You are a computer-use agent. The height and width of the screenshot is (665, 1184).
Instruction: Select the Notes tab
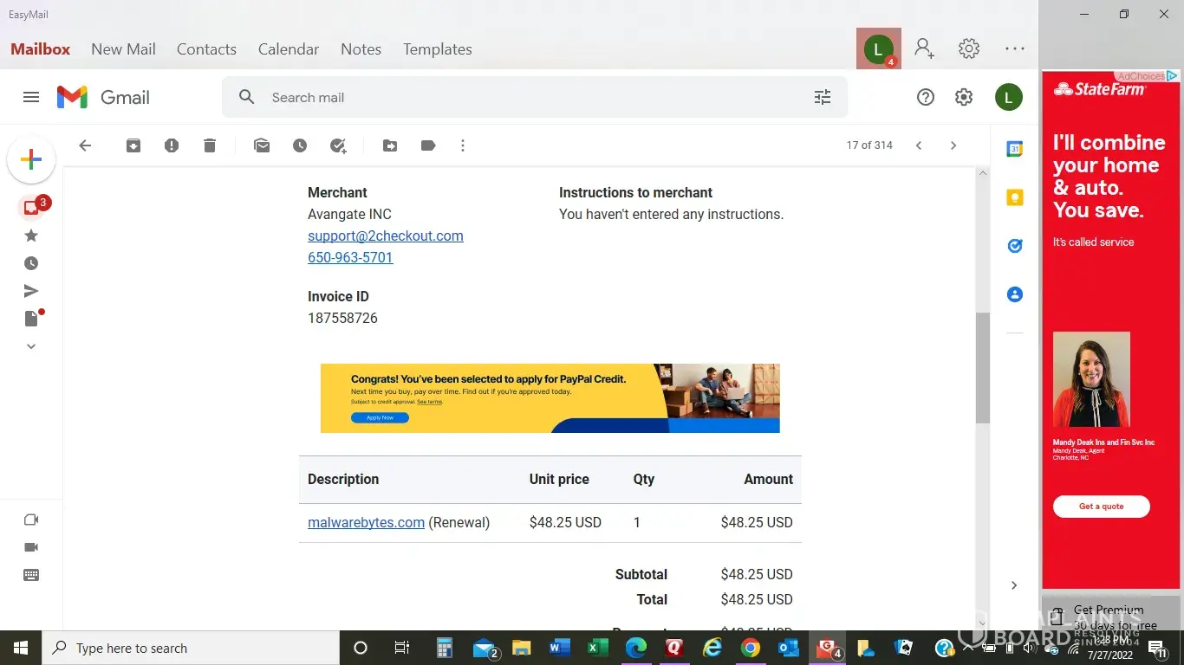pyautogui.click(x=361, y=49)
